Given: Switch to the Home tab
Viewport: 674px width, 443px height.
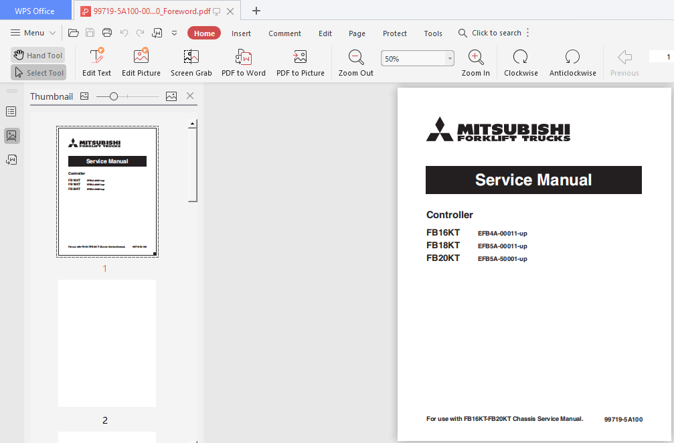Looking at the screenshot, I should point(204,33).
